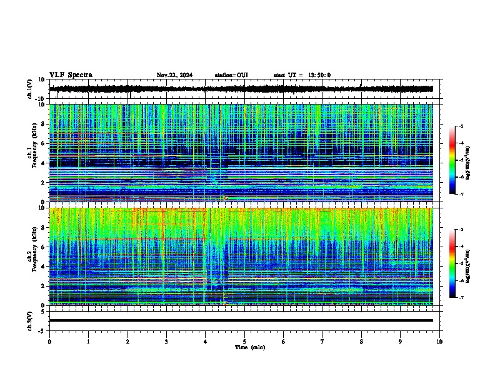
Task: Select the date text "Nov.22, 2024"
Action: tap(174, 75)
